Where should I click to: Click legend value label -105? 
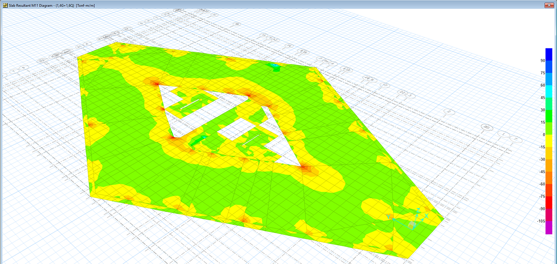click(x=538, y=221)
